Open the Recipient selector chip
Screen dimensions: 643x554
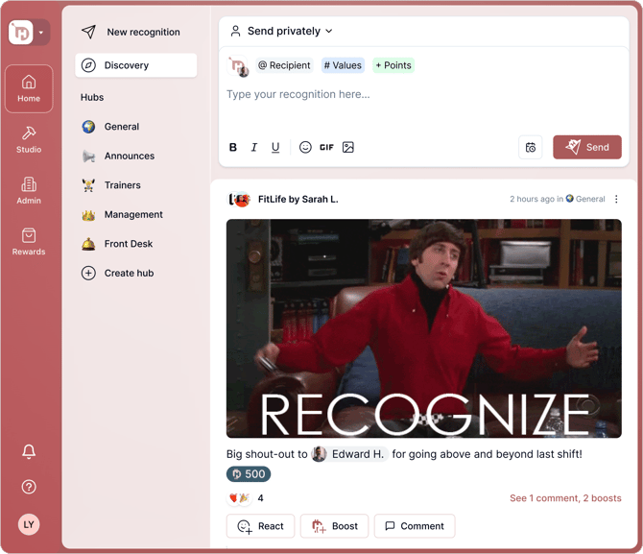[x=283, y=65]
